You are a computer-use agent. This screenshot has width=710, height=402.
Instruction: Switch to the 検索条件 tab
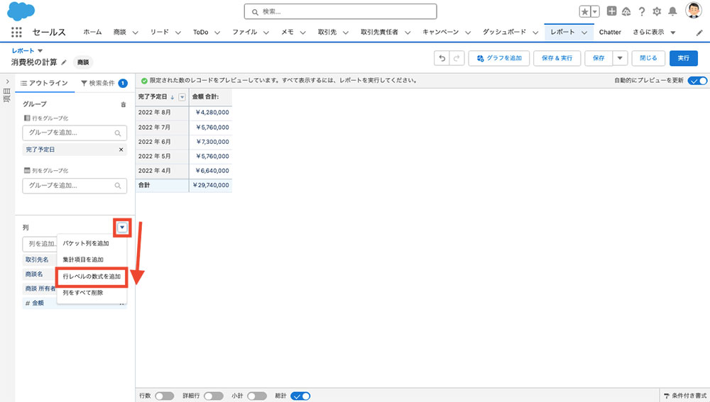[x=104, y=83]
